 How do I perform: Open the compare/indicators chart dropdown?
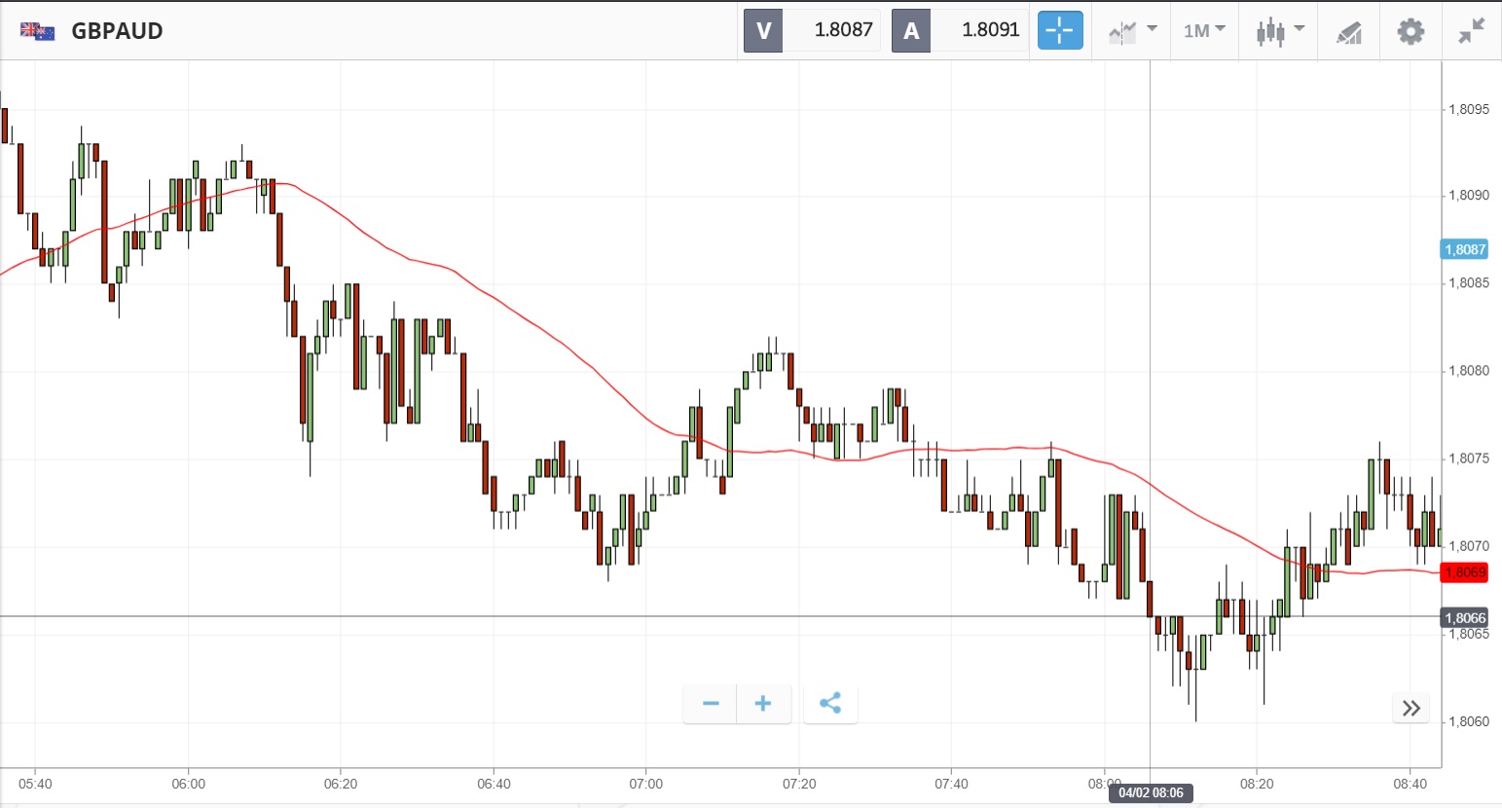point(1132,31)
